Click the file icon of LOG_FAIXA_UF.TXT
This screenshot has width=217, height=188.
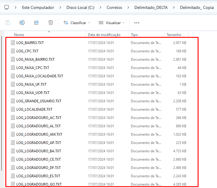pos(13,84)
